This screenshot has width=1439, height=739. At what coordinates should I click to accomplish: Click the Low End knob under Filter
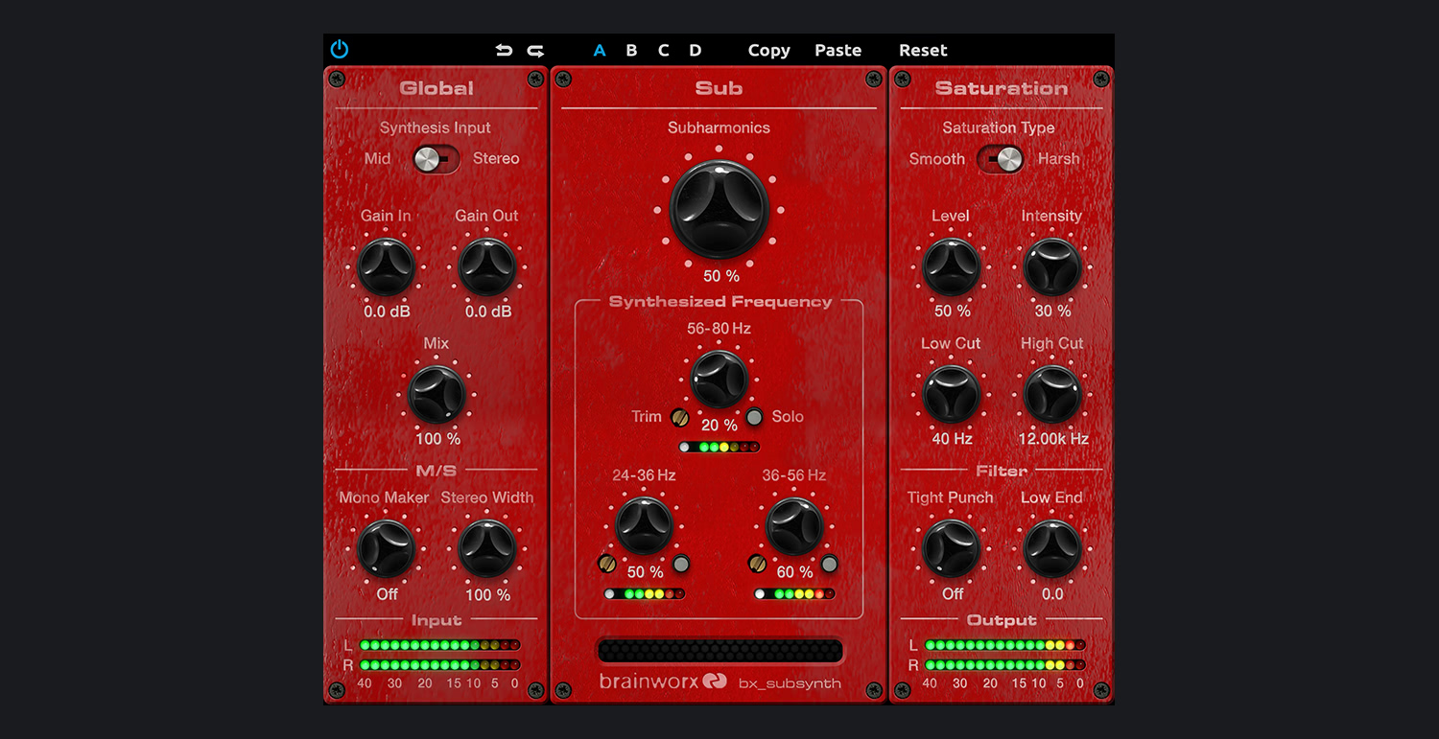point(1052,548)
